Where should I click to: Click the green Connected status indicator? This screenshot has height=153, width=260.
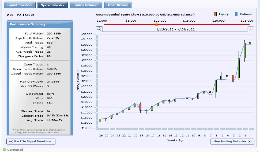click(5, 150)
